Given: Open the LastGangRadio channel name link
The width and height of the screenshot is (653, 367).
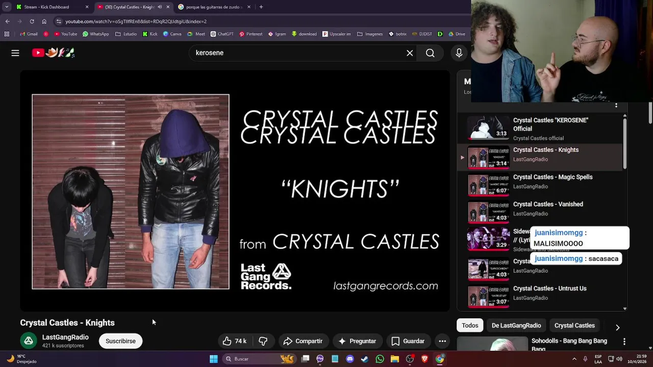Looking at the screenshot, I should pos(65,337).
